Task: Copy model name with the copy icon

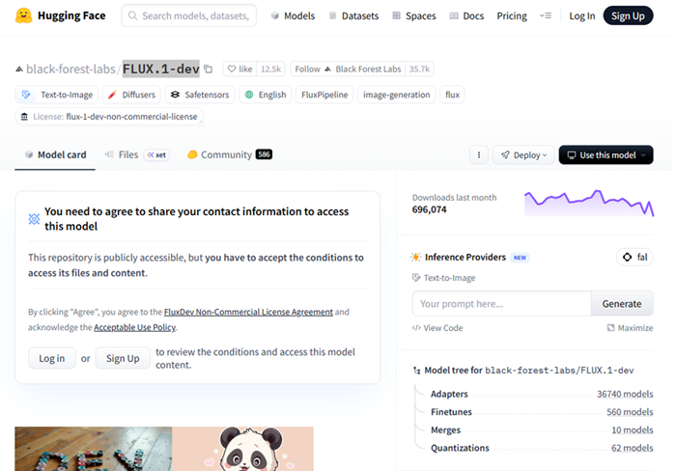Action: pyautogui.click(x=209, y=69)
